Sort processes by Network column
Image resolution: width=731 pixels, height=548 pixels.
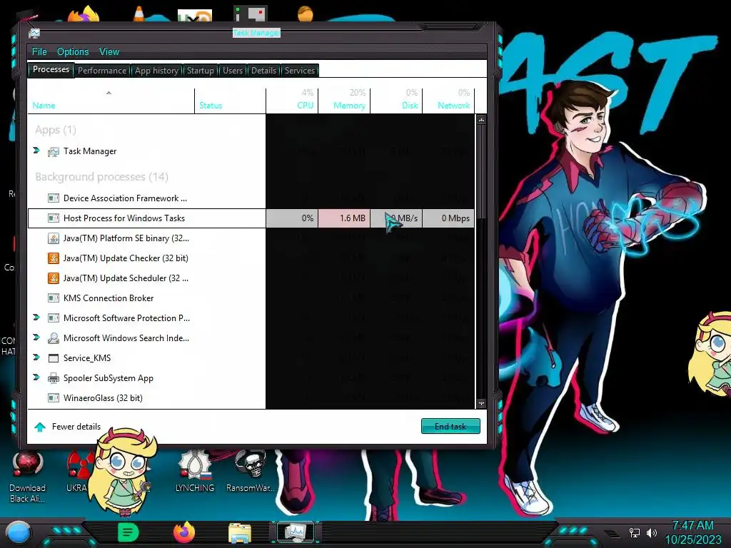coord(449,101)
